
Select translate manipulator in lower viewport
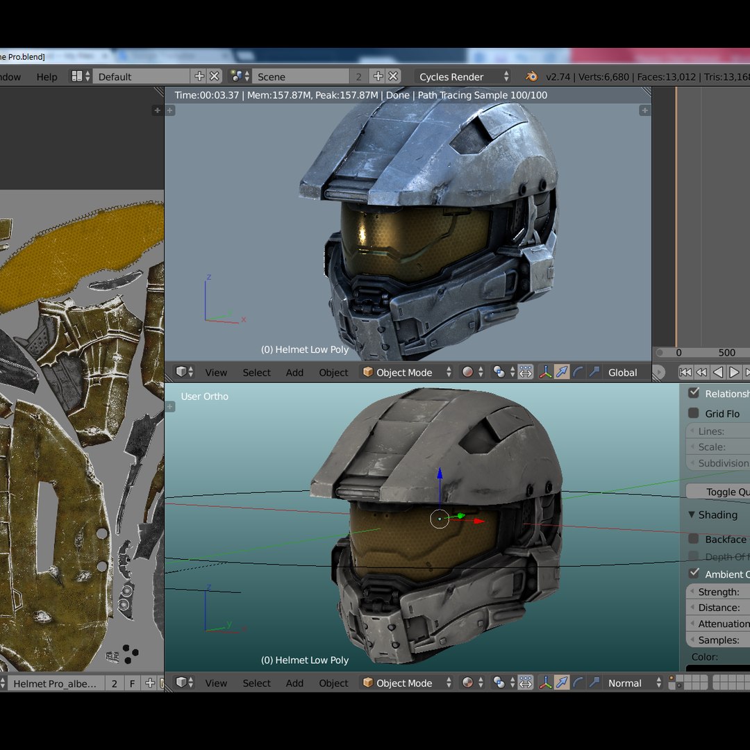tap(562, 683)
